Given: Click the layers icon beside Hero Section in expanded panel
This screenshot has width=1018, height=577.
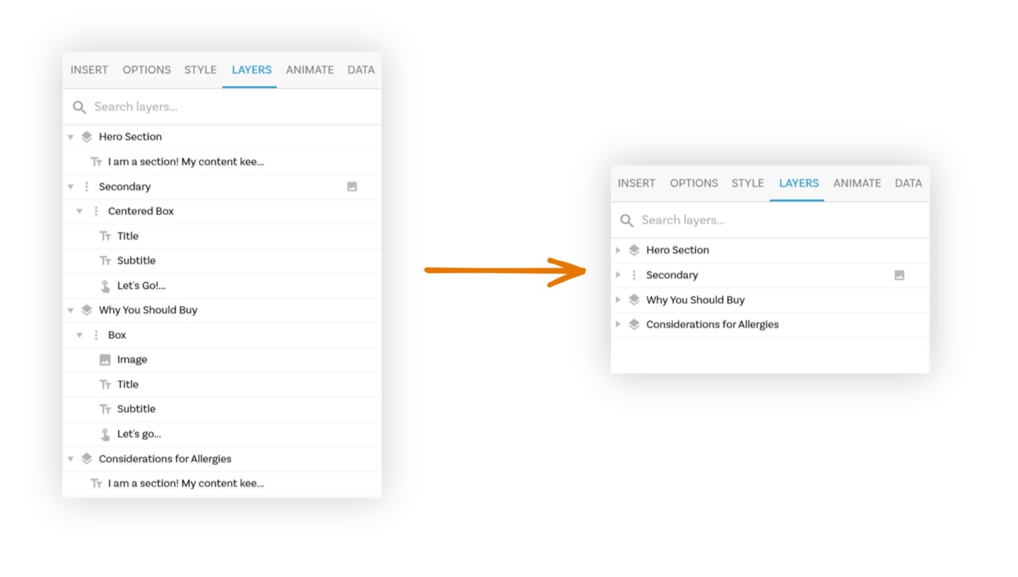Looking at the screenshot, I should point(87,137).
